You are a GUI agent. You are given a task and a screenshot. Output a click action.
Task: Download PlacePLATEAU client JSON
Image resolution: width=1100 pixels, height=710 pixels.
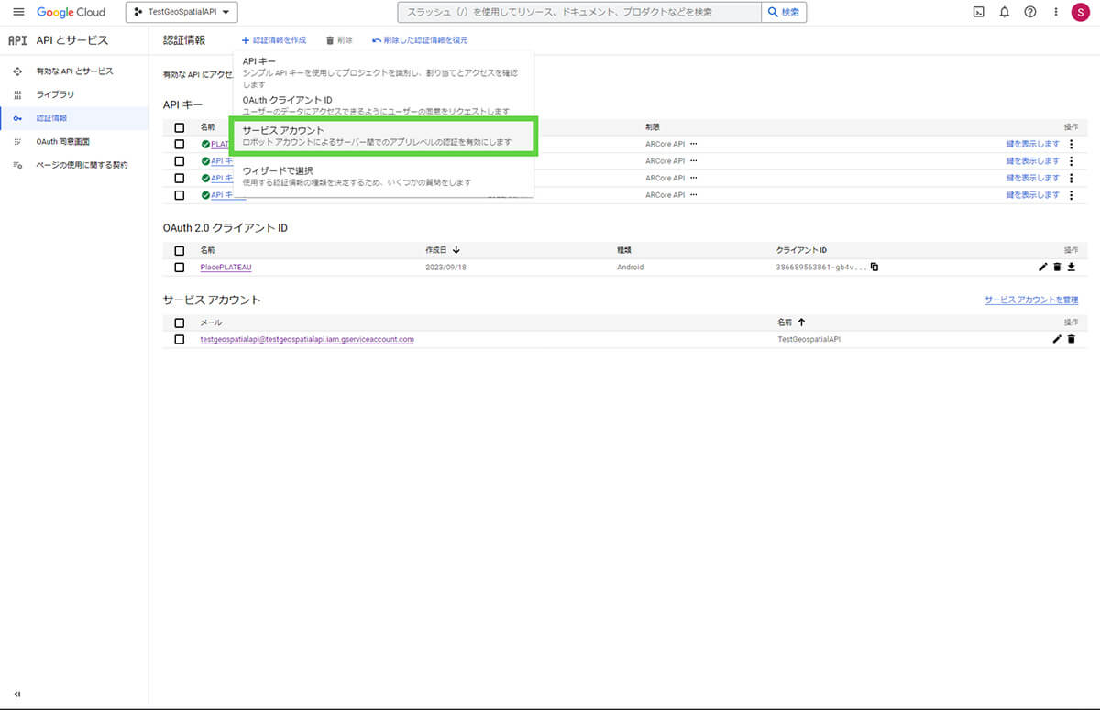(1071, 267)
